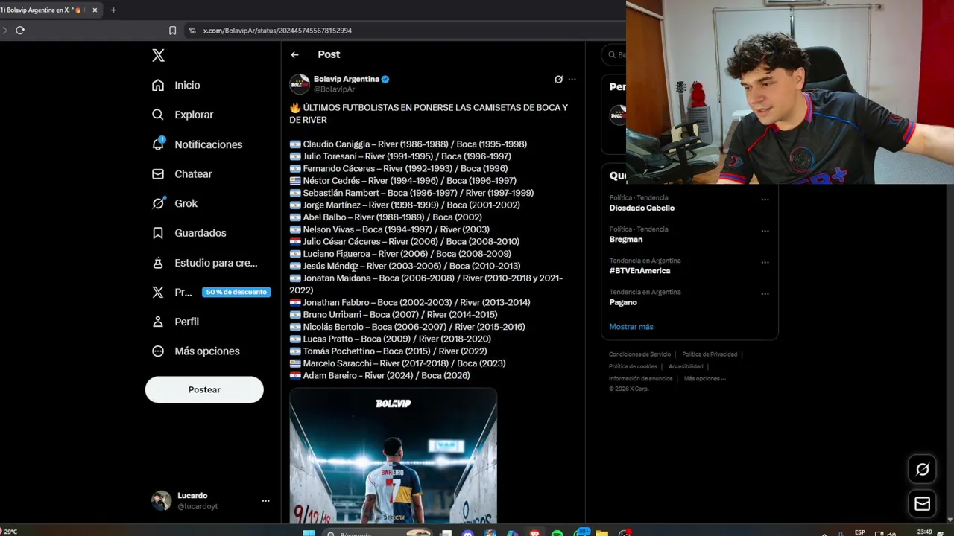Open the #BTVEnAmerica trend

[x=639, y=270]
